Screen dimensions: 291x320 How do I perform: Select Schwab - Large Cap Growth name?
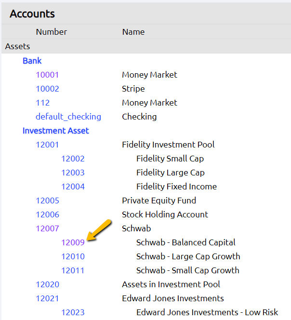pyautogui.click(x=188, y=256)
